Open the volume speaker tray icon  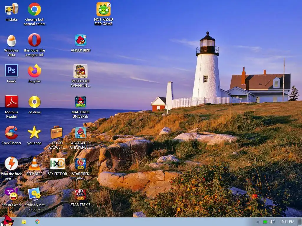(272, 222)
